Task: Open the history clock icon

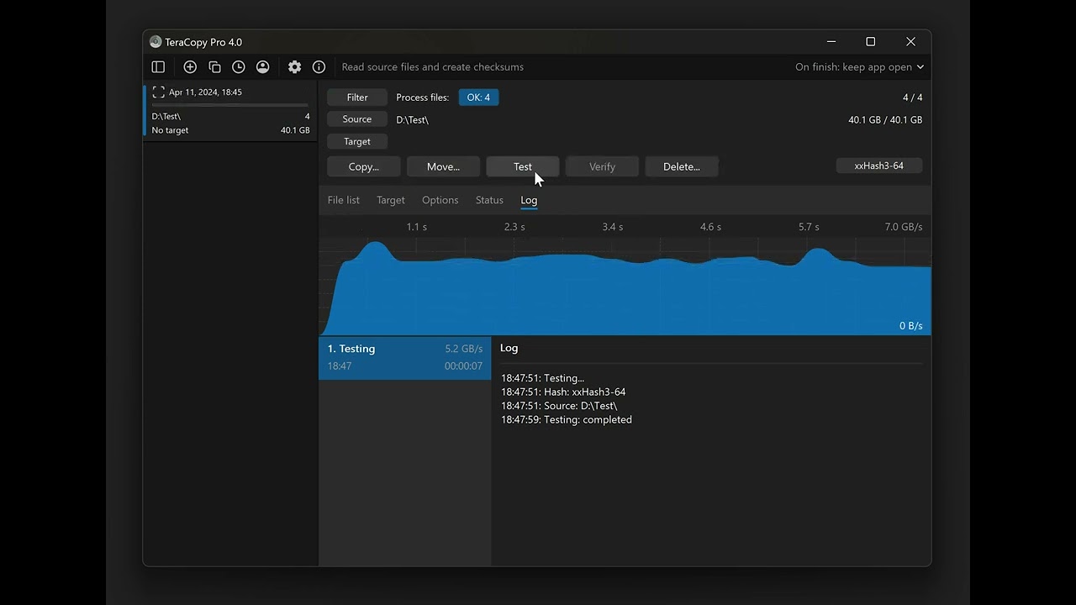Action: [x=239, y=67]
